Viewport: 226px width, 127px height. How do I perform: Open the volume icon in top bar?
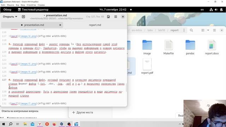coord(216,10)
